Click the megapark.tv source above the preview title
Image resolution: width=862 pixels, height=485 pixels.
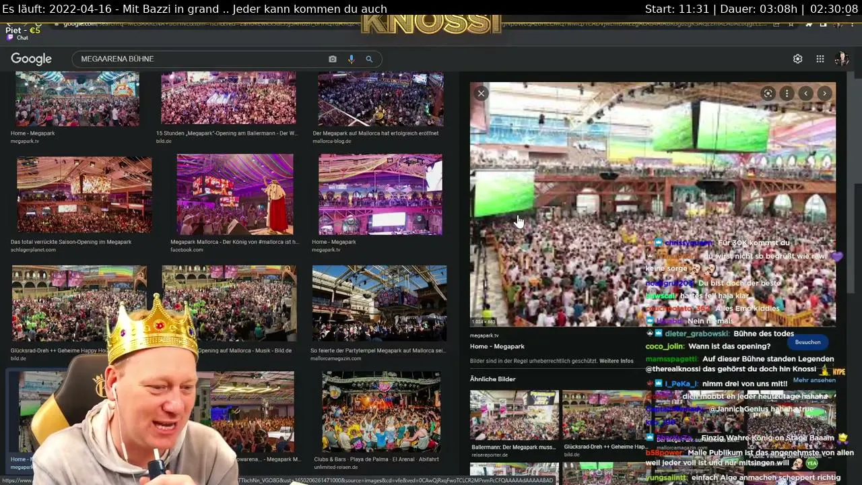pos(484,335)
